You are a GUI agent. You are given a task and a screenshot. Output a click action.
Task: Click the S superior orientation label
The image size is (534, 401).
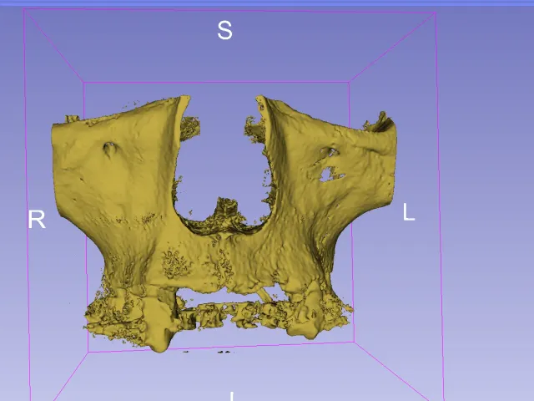point(224,30)
